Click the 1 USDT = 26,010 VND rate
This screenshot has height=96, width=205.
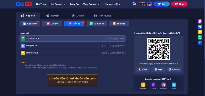coord(114,39)
